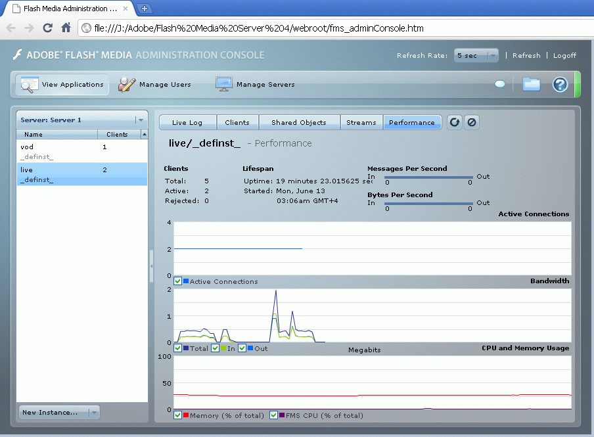Click the scroll up arrow in application list
The height and width of the screenshot is (437, 594).
(x=145, y=134)
